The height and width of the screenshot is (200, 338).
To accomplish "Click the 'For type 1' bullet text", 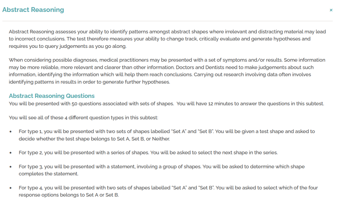I will point(166,135).
